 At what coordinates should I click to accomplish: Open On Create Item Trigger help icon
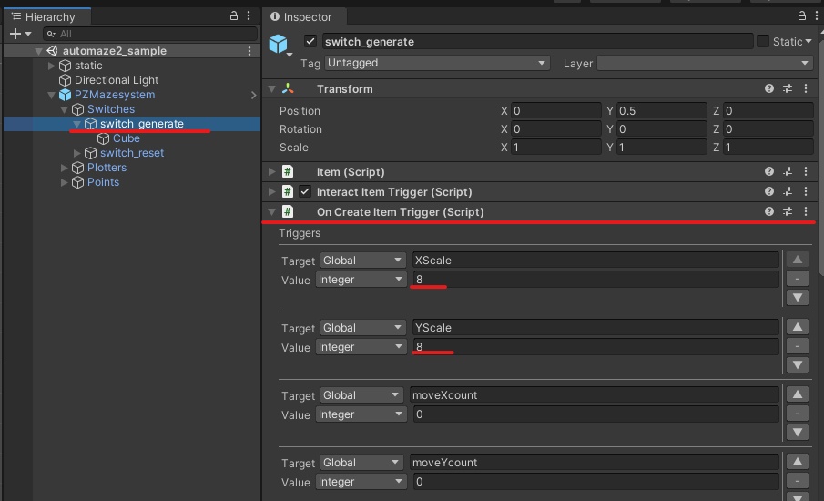point(769,211)
